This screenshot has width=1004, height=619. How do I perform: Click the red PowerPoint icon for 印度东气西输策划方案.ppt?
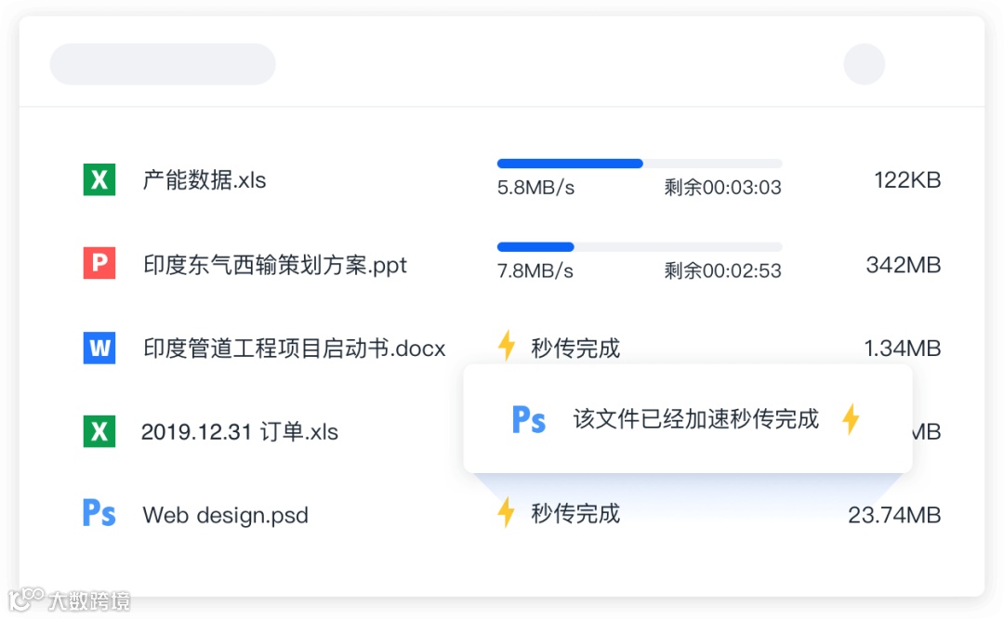99,263
